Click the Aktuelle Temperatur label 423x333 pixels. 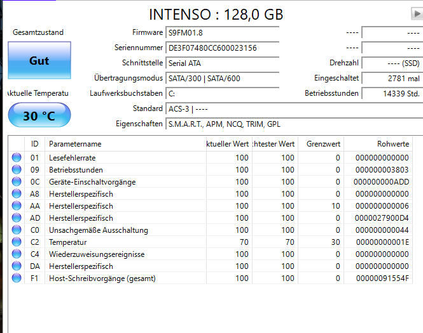coord(38,93)
